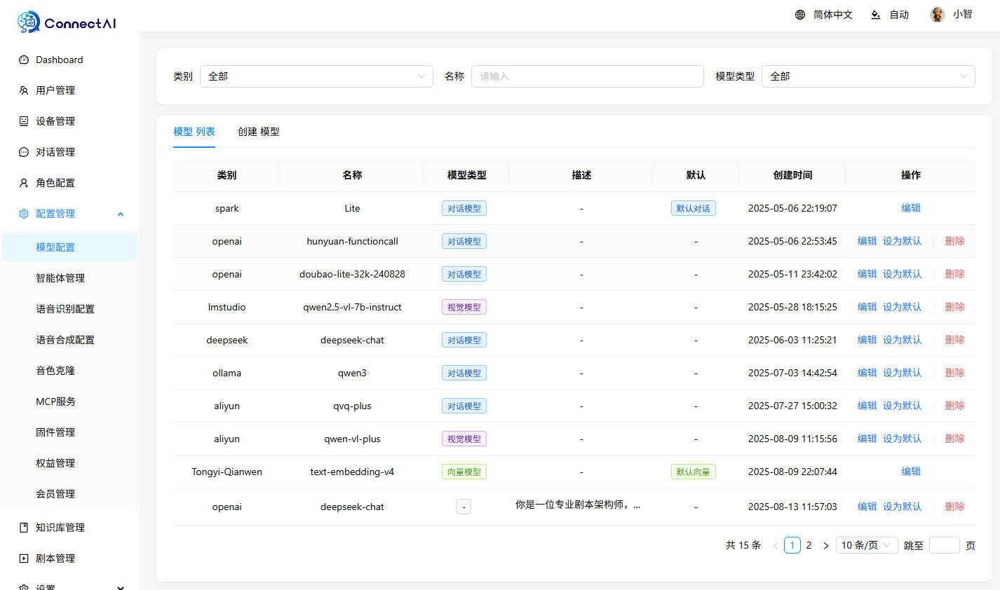Click the lmstudio category cell
This screenshot has height=590, width=1000.
point(227,307)
